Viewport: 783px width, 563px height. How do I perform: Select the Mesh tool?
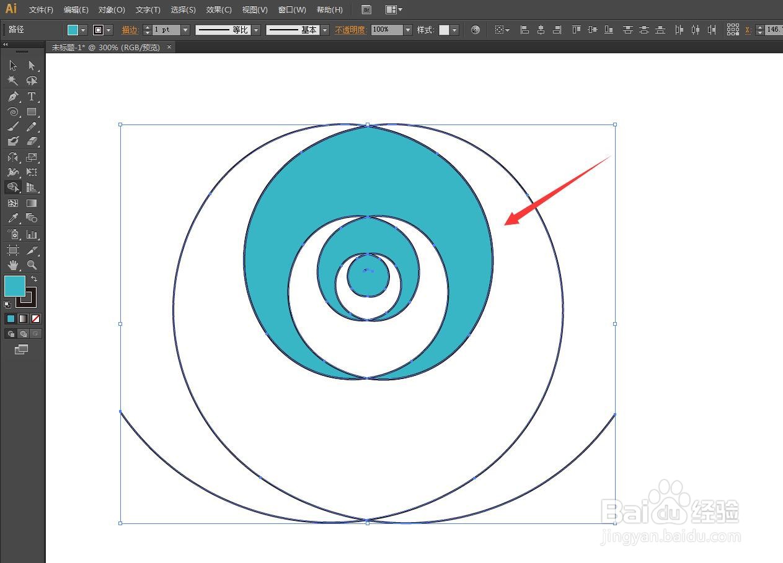pos(13,203)
